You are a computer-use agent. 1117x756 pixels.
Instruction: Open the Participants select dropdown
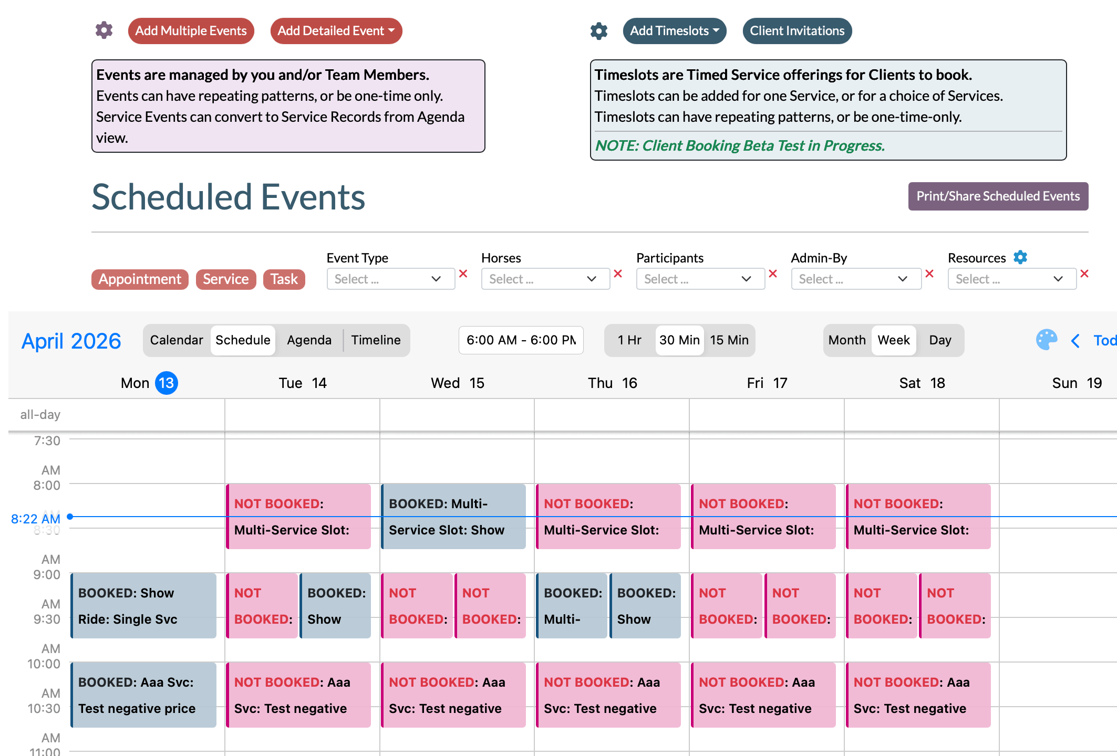700,279
